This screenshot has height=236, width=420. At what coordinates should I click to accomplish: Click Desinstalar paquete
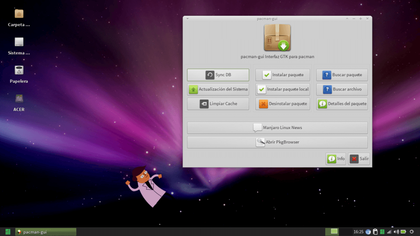click(x=283, y=104)
